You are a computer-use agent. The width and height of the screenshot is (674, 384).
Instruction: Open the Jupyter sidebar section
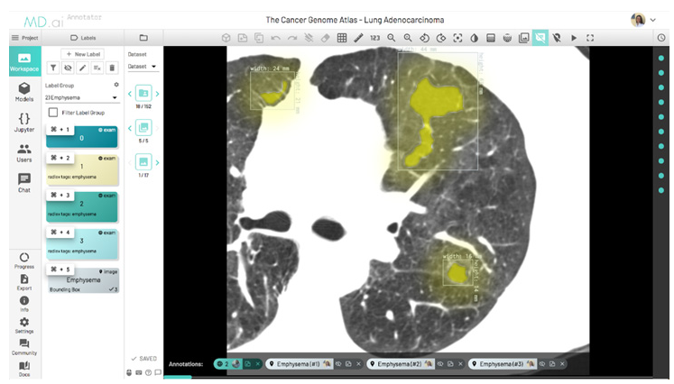click(x=24, y=122)
